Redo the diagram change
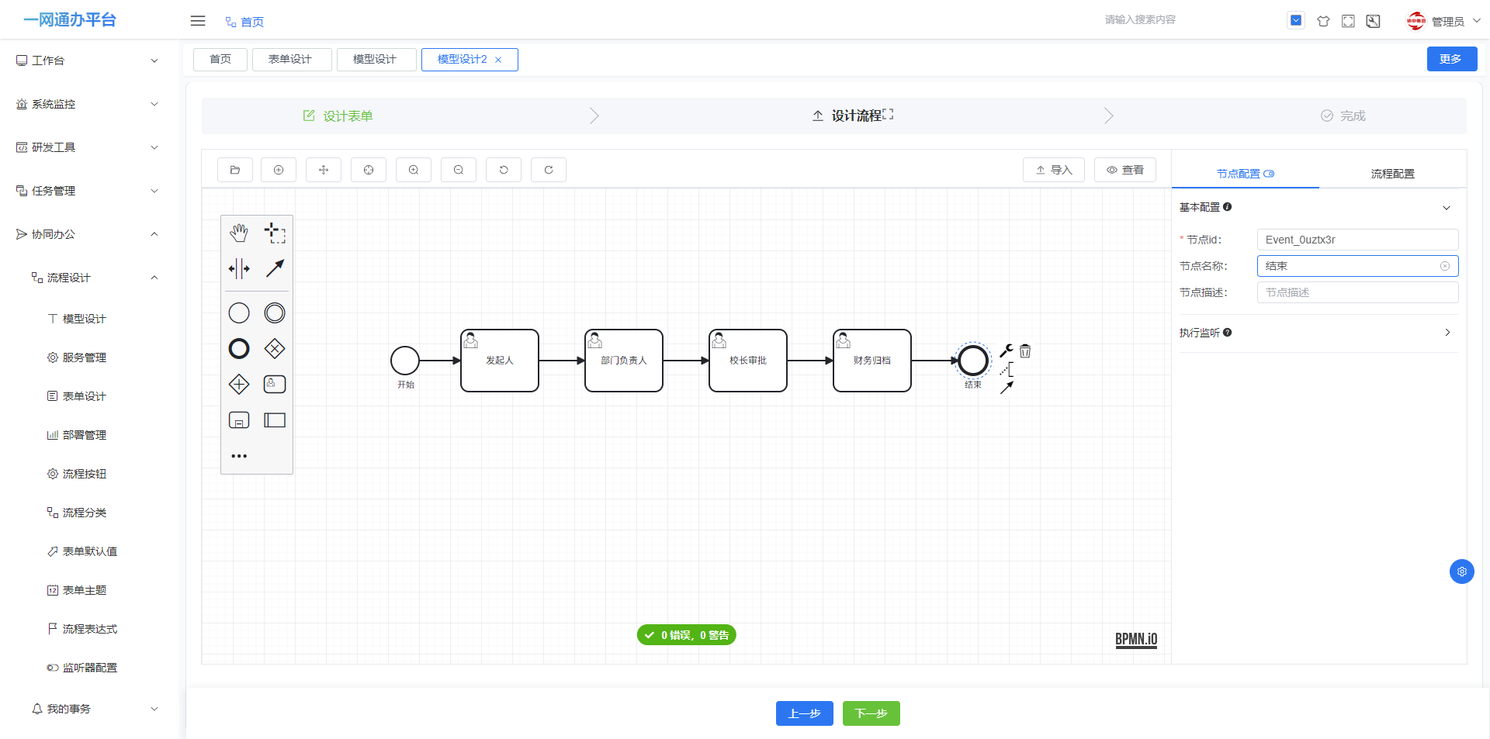Image resolution: width=1490 pixels, height=739 pixels. point(549,170)
